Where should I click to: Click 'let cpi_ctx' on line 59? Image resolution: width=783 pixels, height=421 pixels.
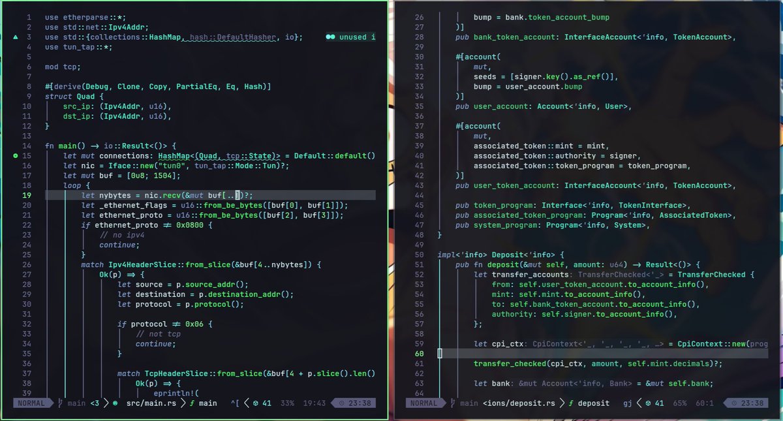pyautogui.click(x=499, y=343)
